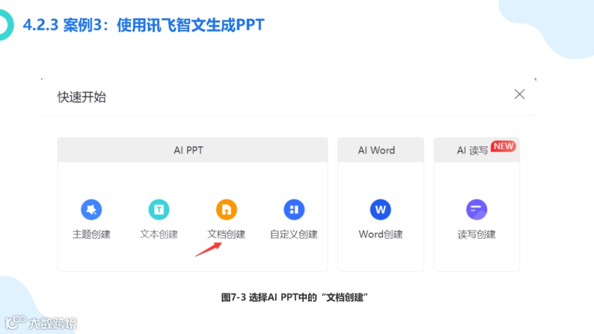594x334 pixels.
Task: Click the red NEW badge
Action: tap(503, 146)
